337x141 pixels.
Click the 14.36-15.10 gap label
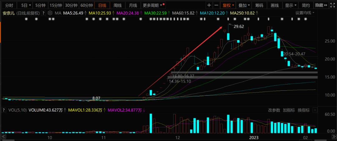[x=180, y=81]
